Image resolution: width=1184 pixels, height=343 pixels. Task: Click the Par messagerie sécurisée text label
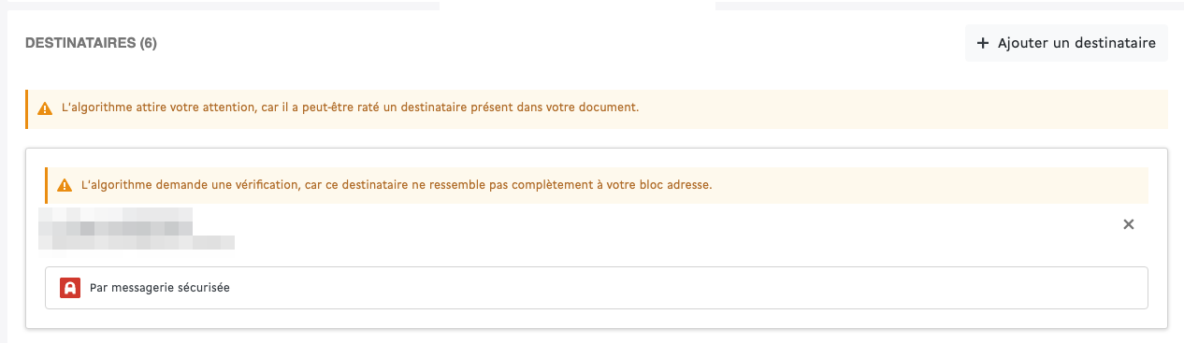pyautogui.click(x=160, y=288)
